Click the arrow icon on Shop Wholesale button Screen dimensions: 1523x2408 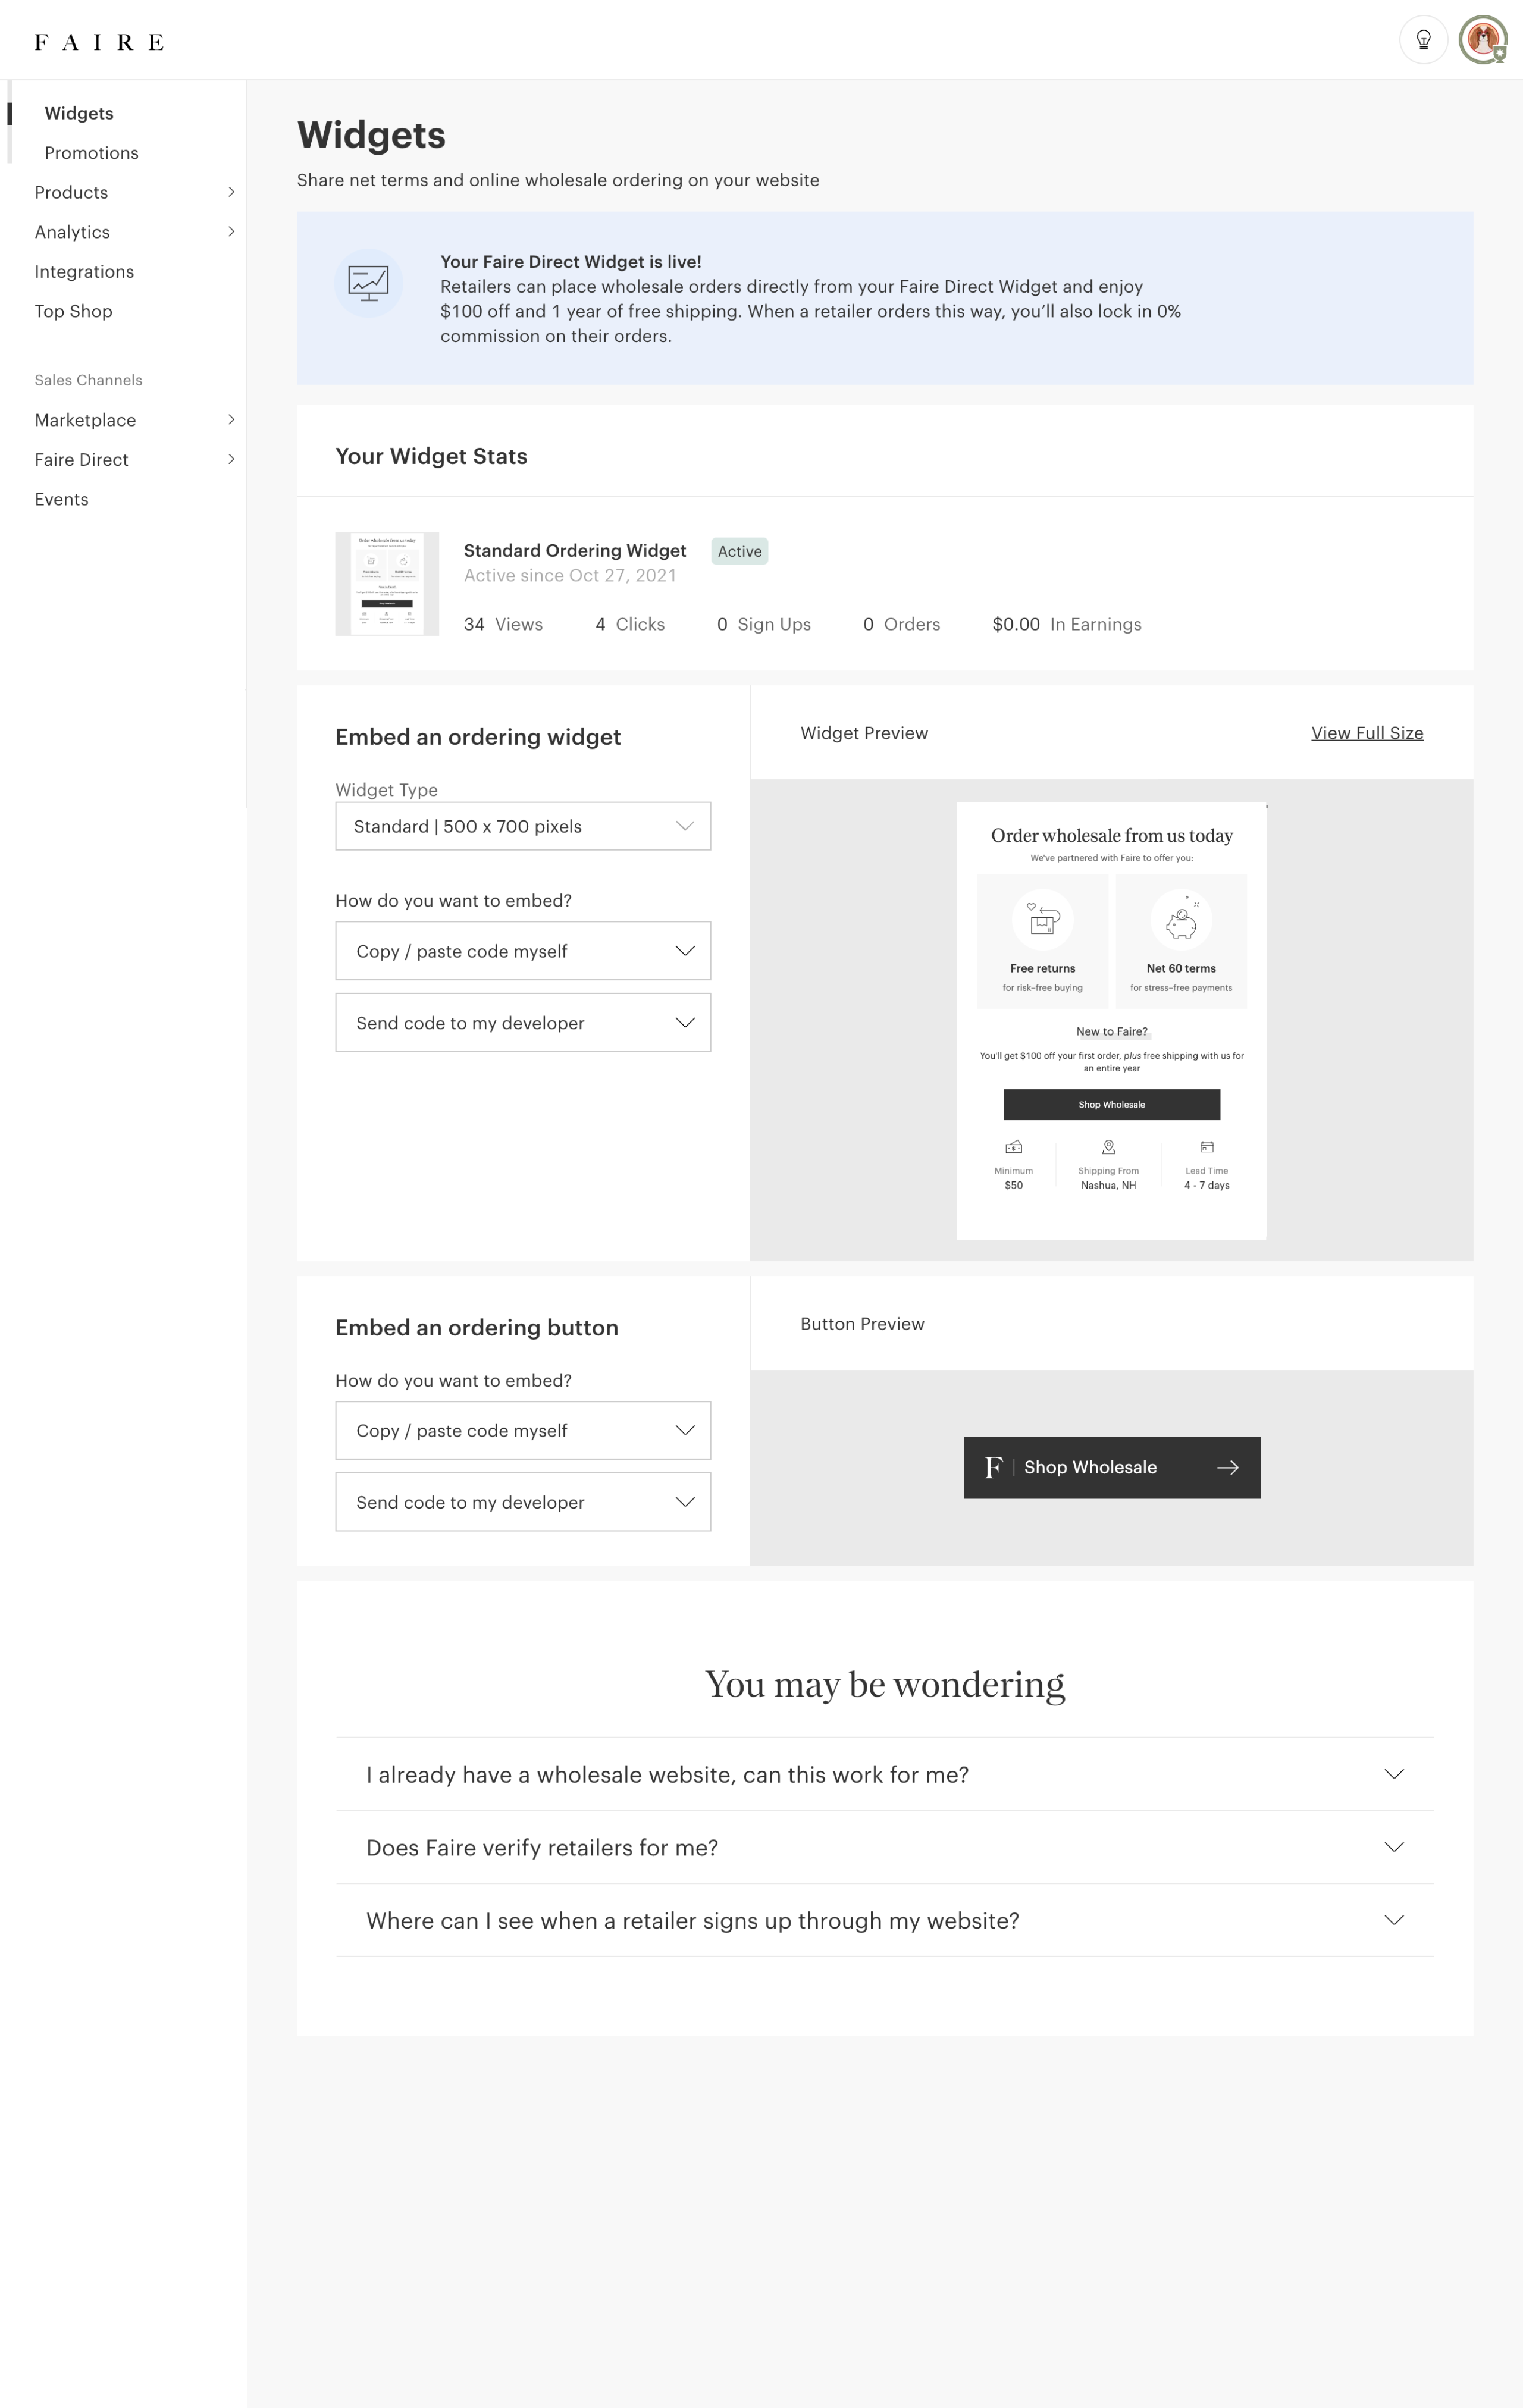click(x=1228, y=1467)
